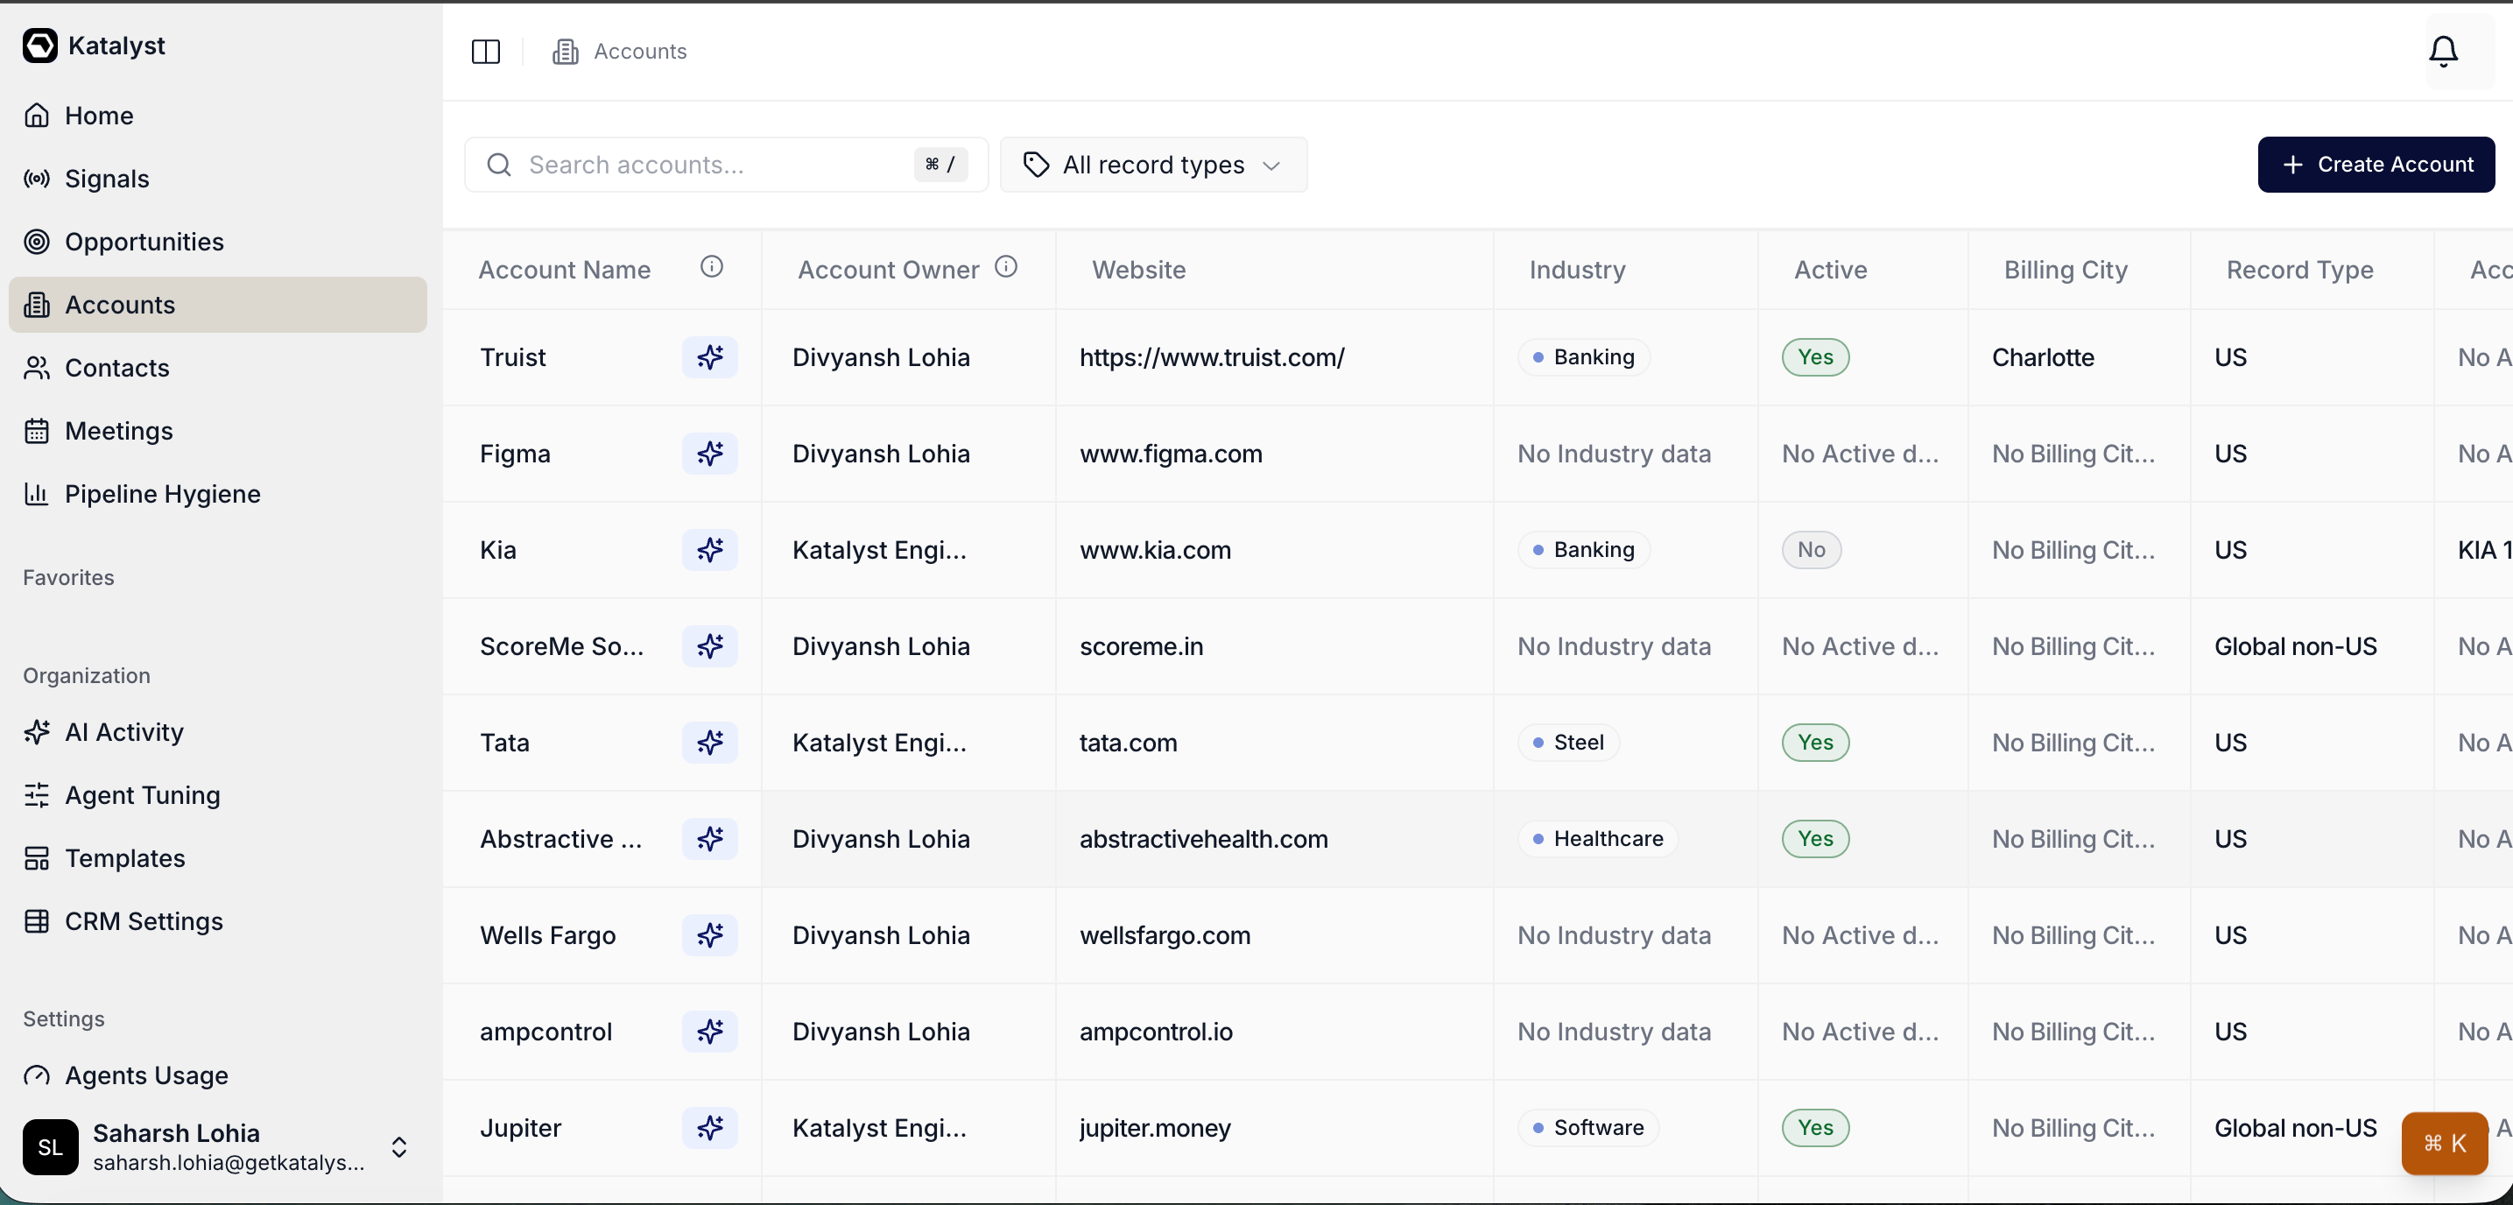This screenshot has height=1205, width=2513.
Task: Open the Figma account
Action: tap(515, 454)
